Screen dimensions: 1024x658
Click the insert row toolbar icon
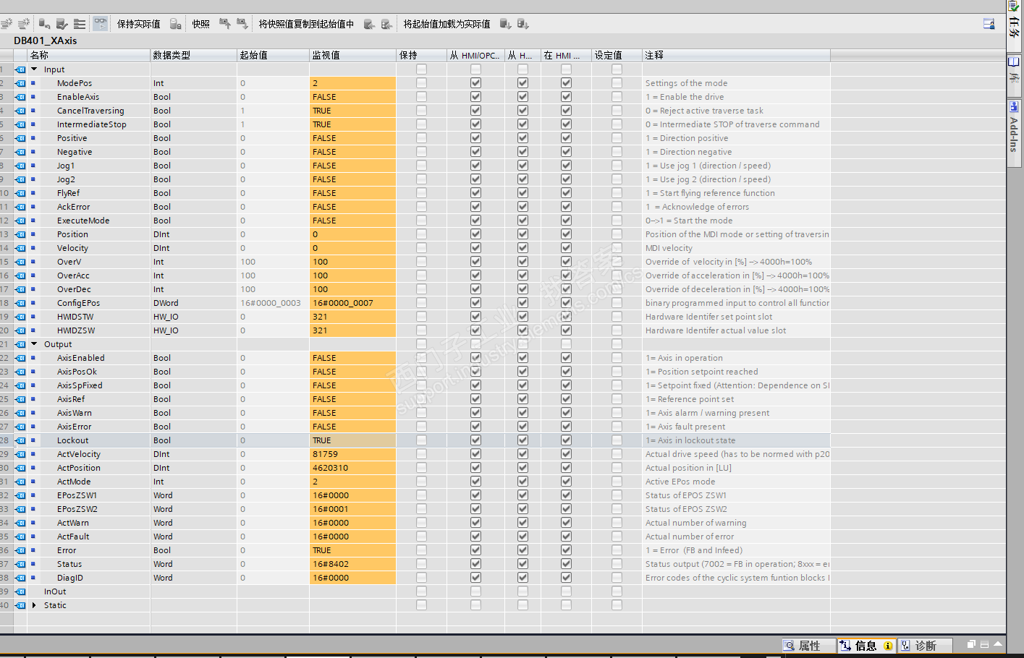click(7, 24)
